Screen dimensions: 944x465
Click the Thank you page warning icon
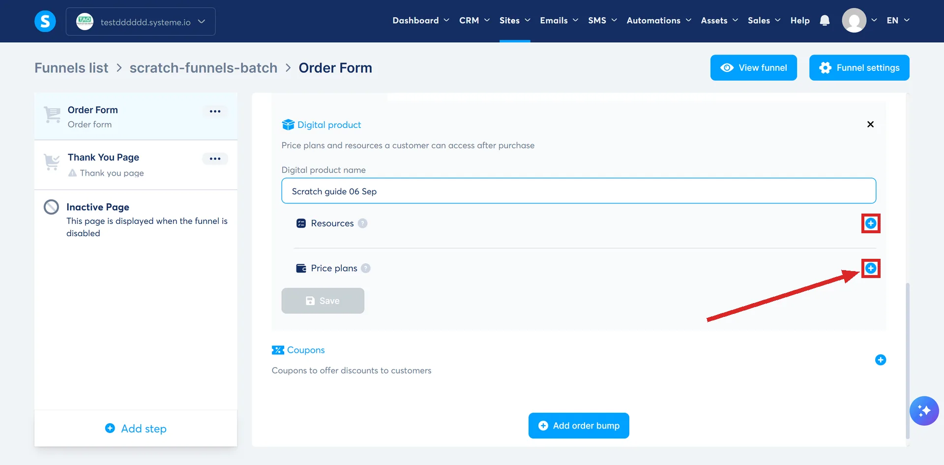tap(72, 173)
